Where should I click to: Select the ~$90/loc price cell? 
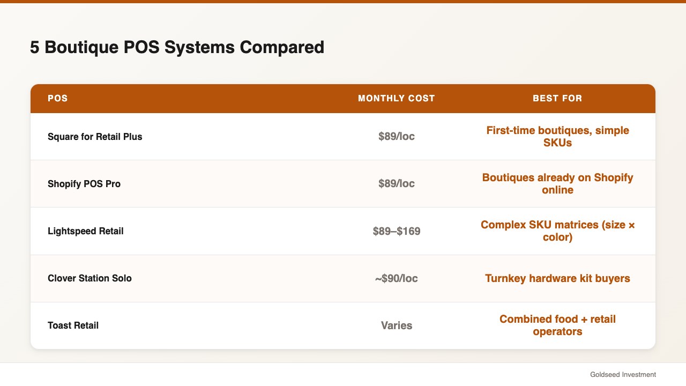coord(397,278)
